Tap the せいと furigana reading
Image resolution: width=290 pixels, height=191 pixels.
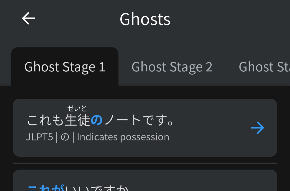pos(77,108)
